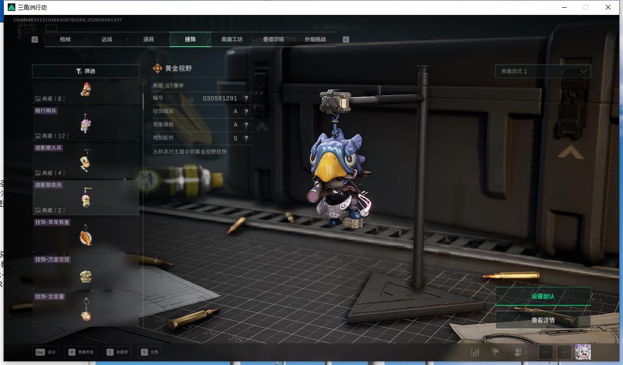Image resolution: width=623 pixels, height=365 pixels.
Task: Open the bar chart statistics icon
Action: click(x=475, y=352)
